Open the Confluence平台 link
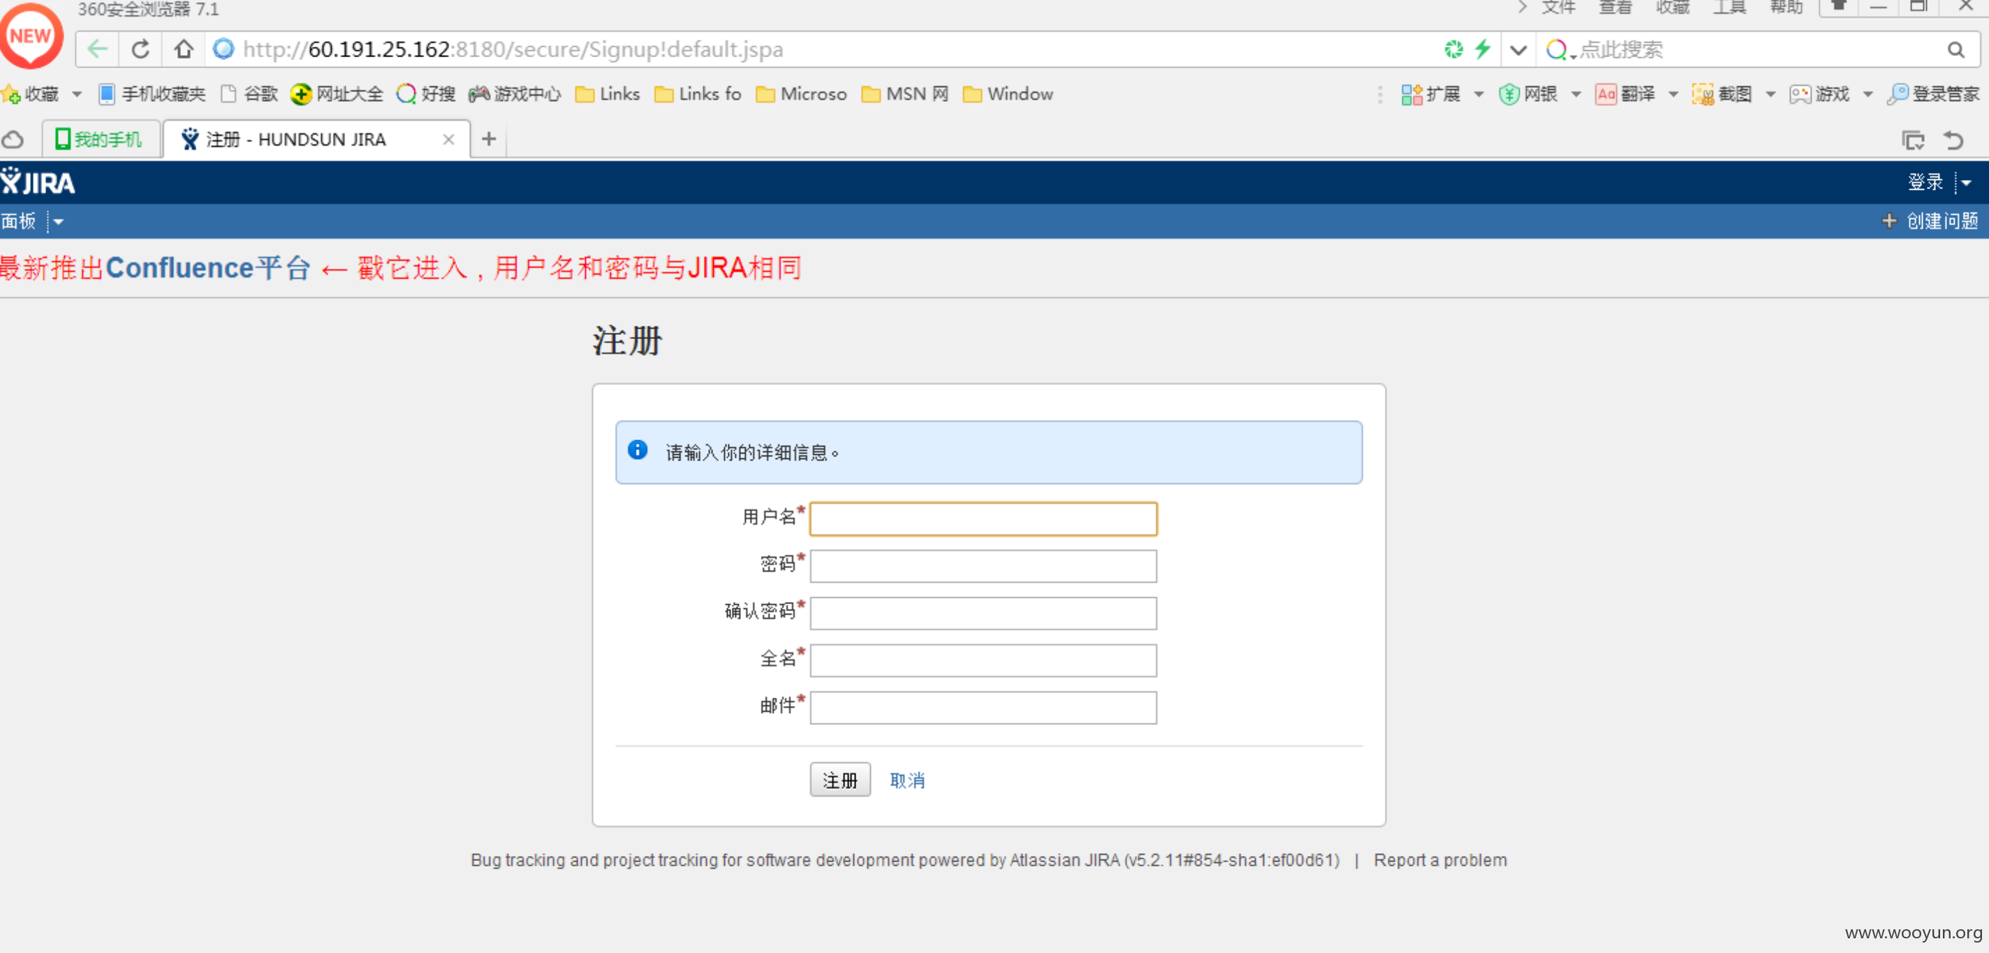 click(x=207, y=269)
